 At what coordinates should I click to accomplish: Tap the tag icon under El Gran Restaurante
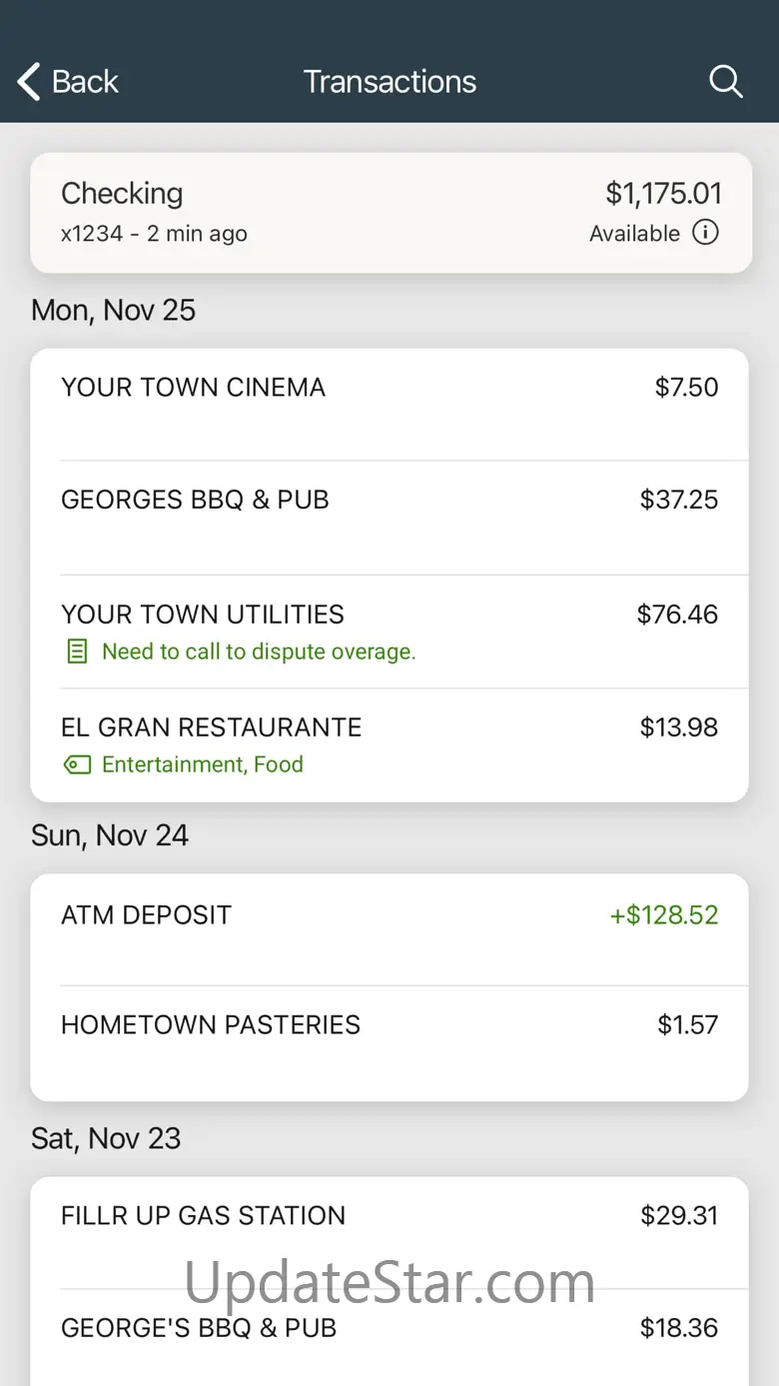[77, 765]
